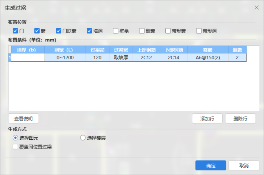Toggle the 门联窗 checkbox
This screenshot has height=175, width=264.
click(x=58, y=31)
